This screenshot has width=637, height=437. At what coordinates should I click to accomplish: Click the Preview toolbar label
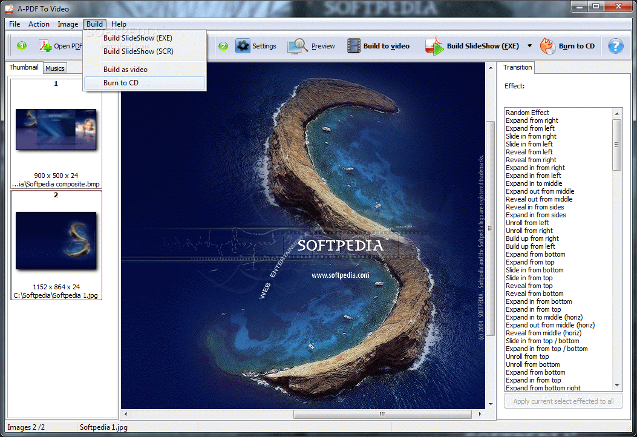(x=323, y=46)
